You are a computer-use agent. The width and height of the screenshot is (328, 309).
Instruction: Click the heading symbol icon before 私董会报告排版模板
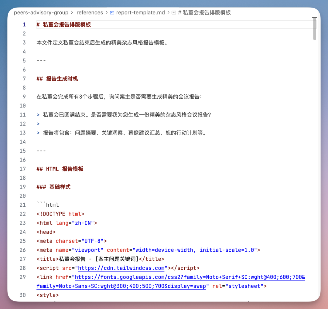pos(173,12)
